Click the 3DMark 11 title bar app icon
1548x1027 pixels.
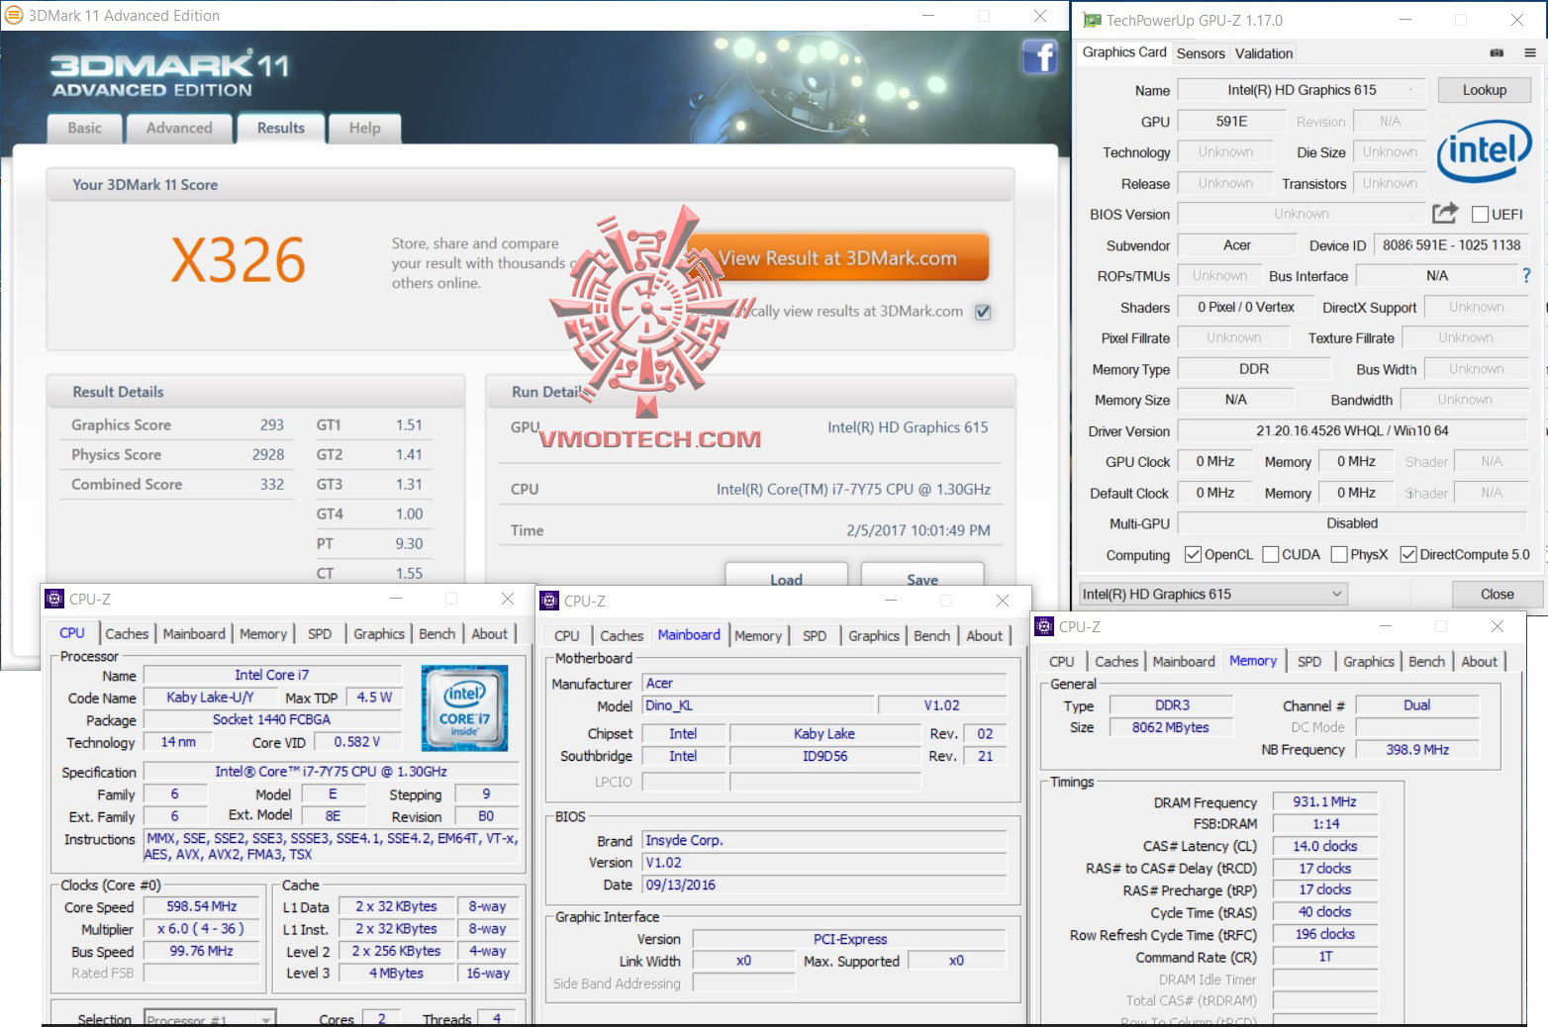(14, 16)
